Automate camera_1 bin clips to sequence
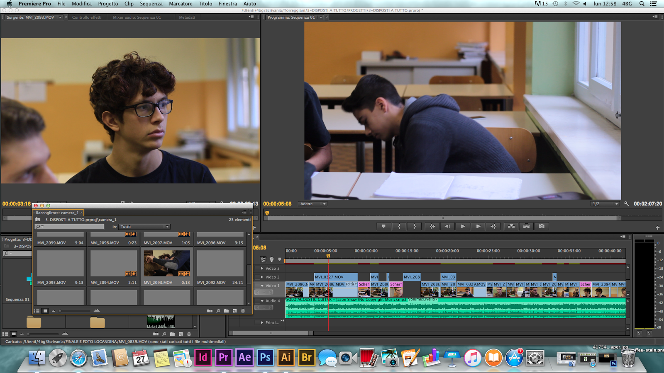This screenshot has height=373, width=664. 210,311
